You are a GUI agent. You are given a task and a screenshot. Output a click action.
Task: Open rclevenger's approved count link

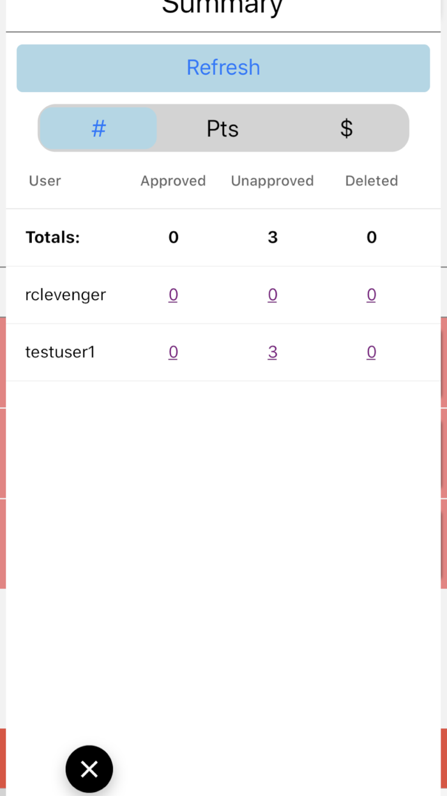click(173, 294)
